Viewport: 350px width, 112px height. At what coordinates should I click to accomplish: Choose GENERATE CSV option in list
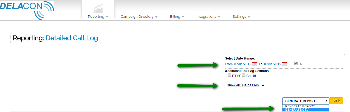(306, 110)
